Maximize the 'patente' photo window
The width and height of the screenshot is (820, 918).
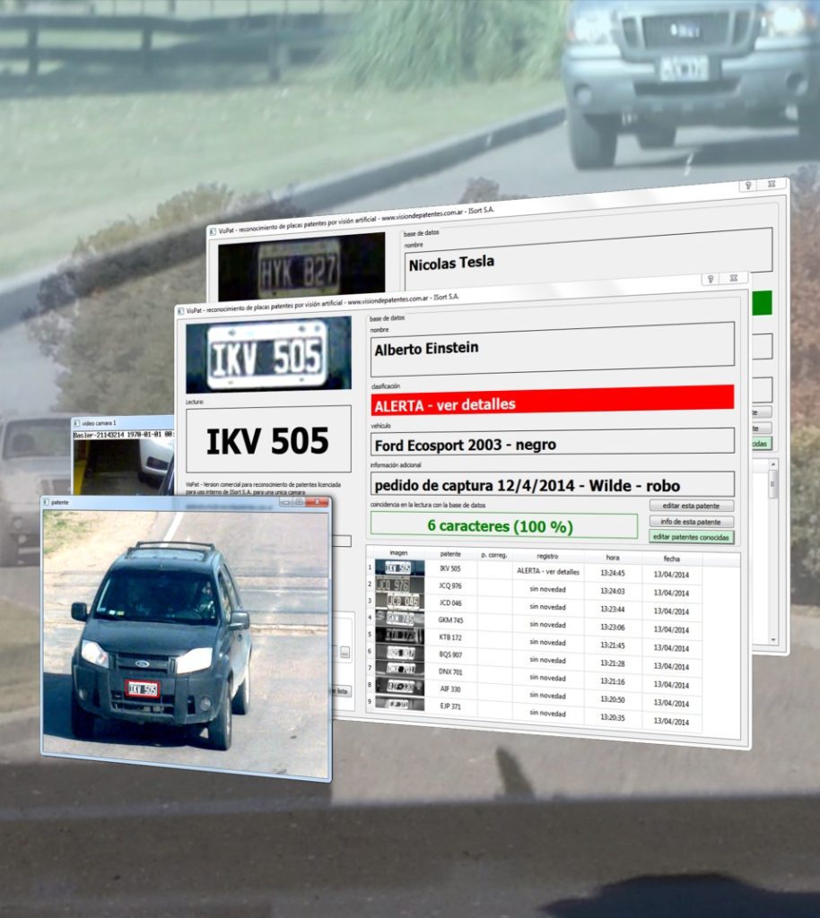point(299,502)
